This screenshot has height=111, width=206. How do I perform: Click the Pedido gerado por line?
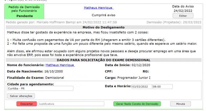(61, 22)
